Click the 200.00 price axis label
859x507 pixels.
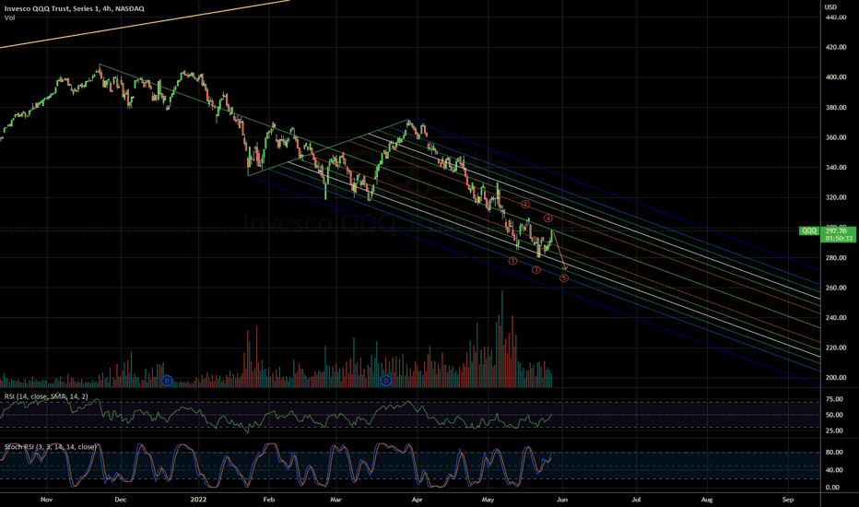pyautogui.click(x=836, y=378)
